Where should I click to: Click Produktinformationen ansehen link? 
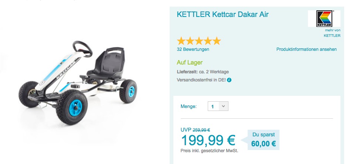click(306, 49)
